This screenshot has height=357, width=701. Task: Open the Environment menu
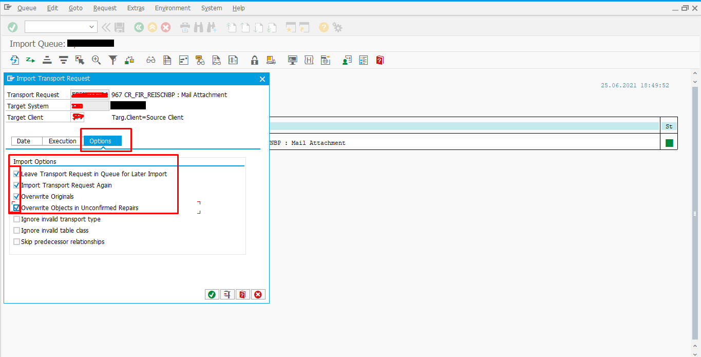coord(173,8)
